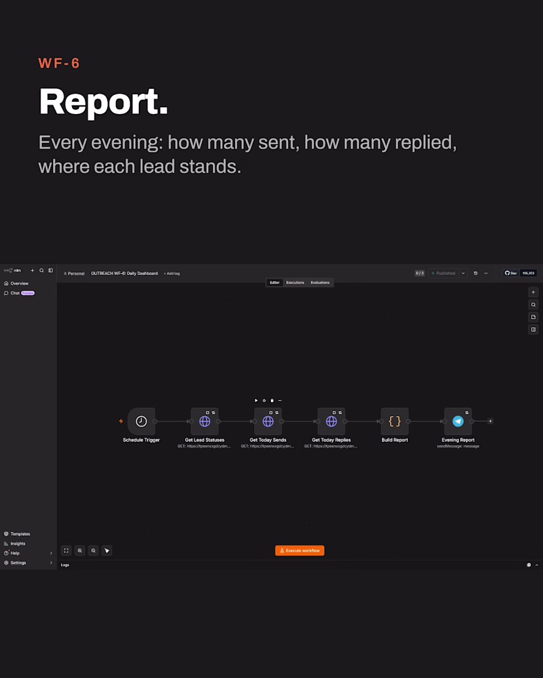Image resolution: width=543 pixels, height=678 pixels.
Task: Click the Add tag link
Action: point(172,273)
